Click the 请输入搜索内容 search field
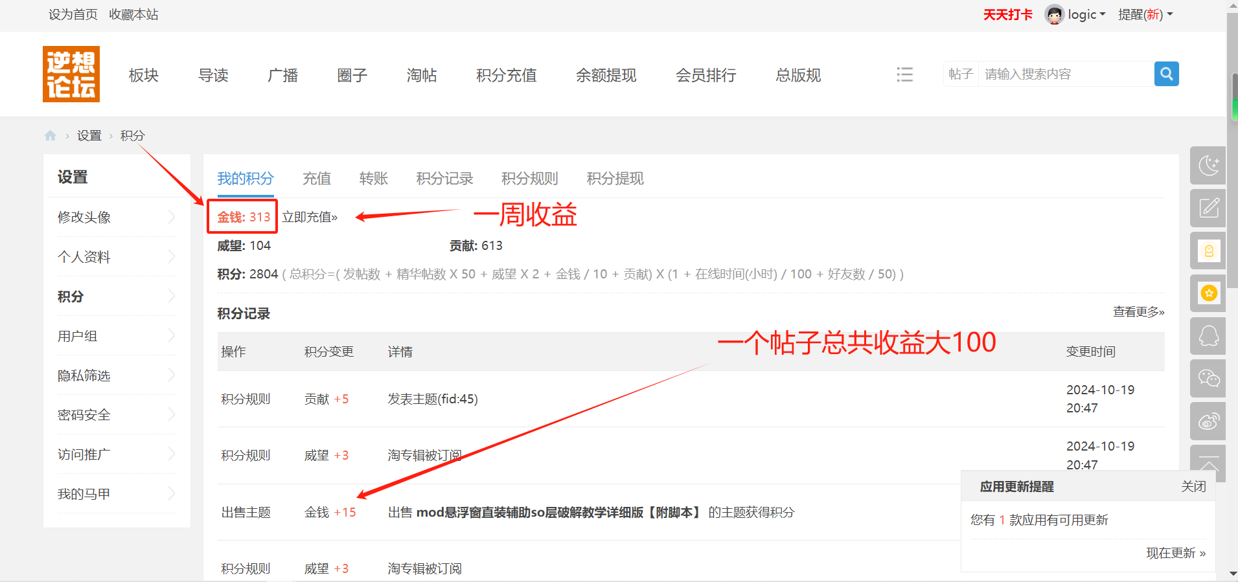 click(1066, 74)
